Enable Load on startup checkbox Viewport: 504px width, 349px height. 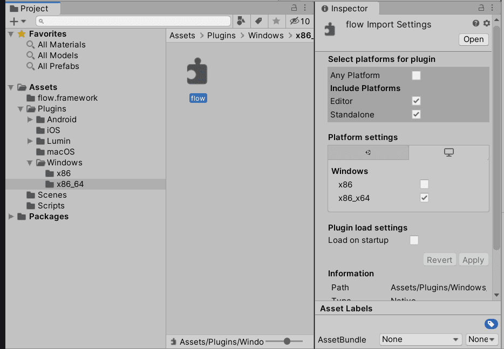414,240
